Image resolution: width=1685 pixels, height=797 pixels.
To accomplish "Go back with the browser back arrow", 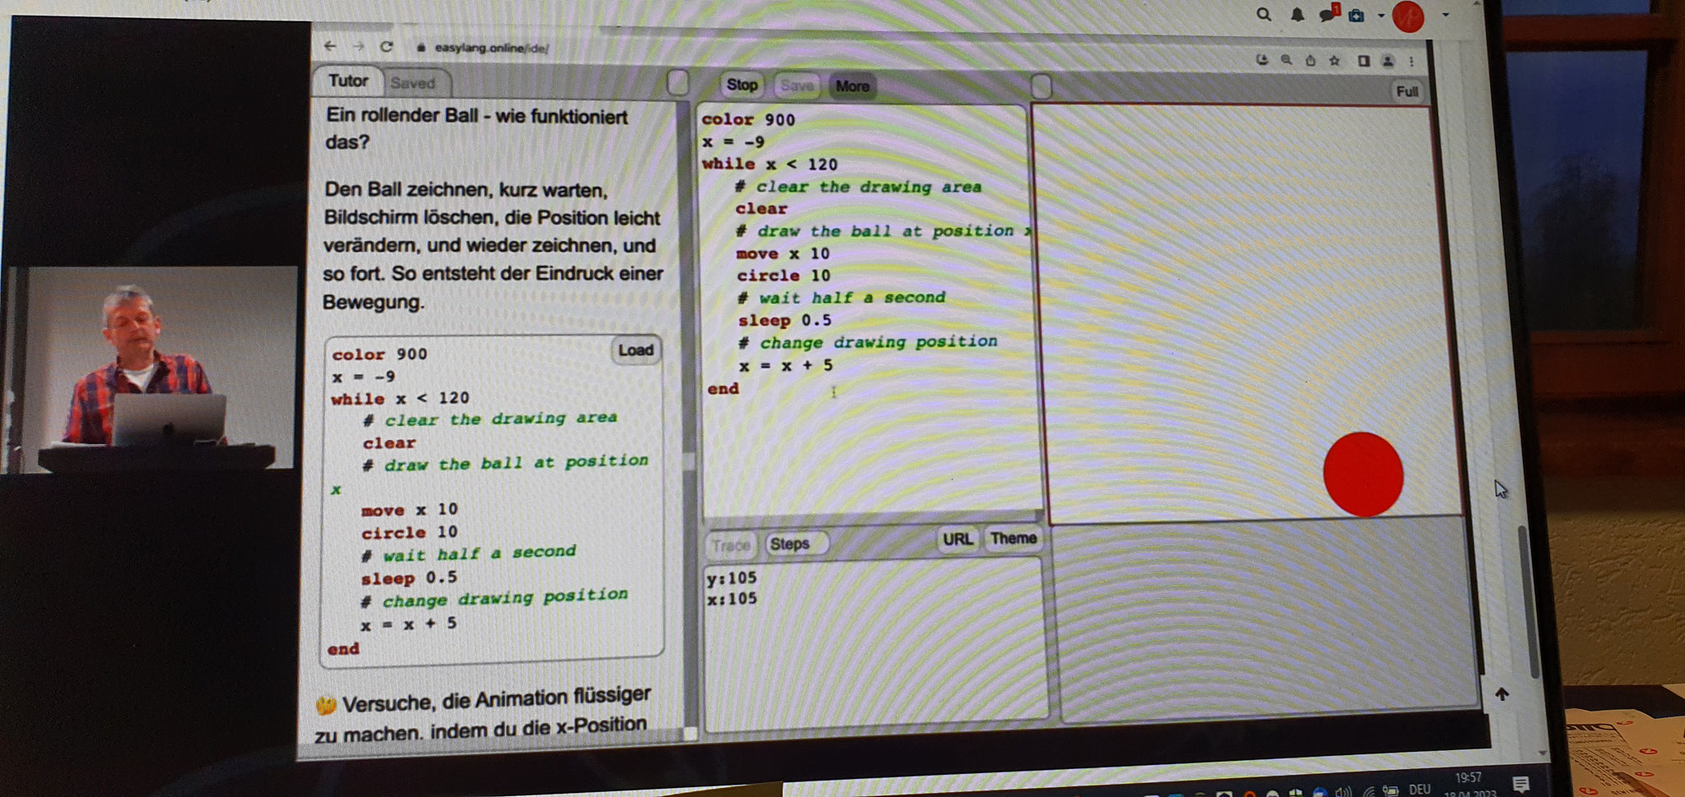I will click(331, 46).
